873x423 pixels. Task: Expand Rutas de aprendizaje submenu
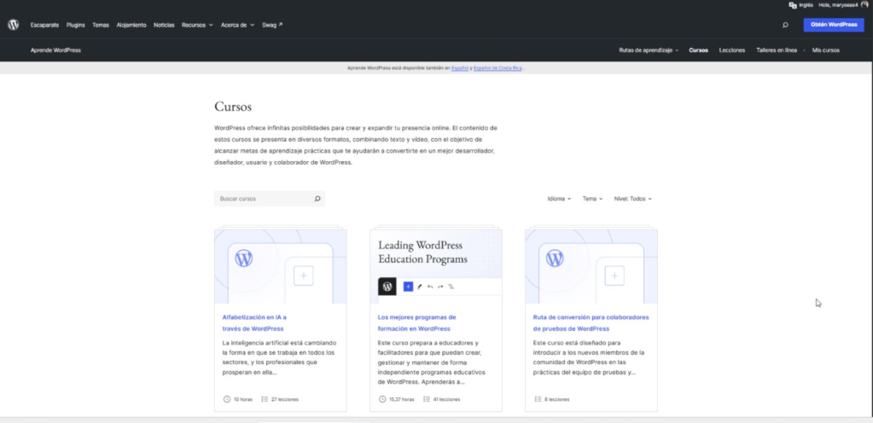coord(649,50)
